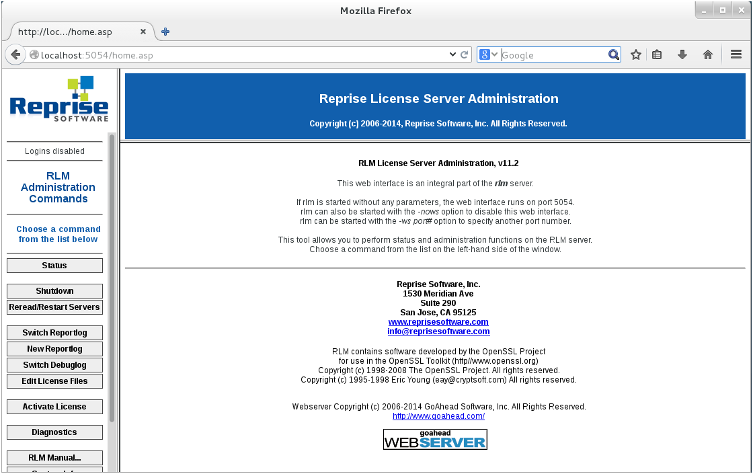Go to Firefox home page icon
The width and height of the screenshot is (753, 474).
coord(708,54)
